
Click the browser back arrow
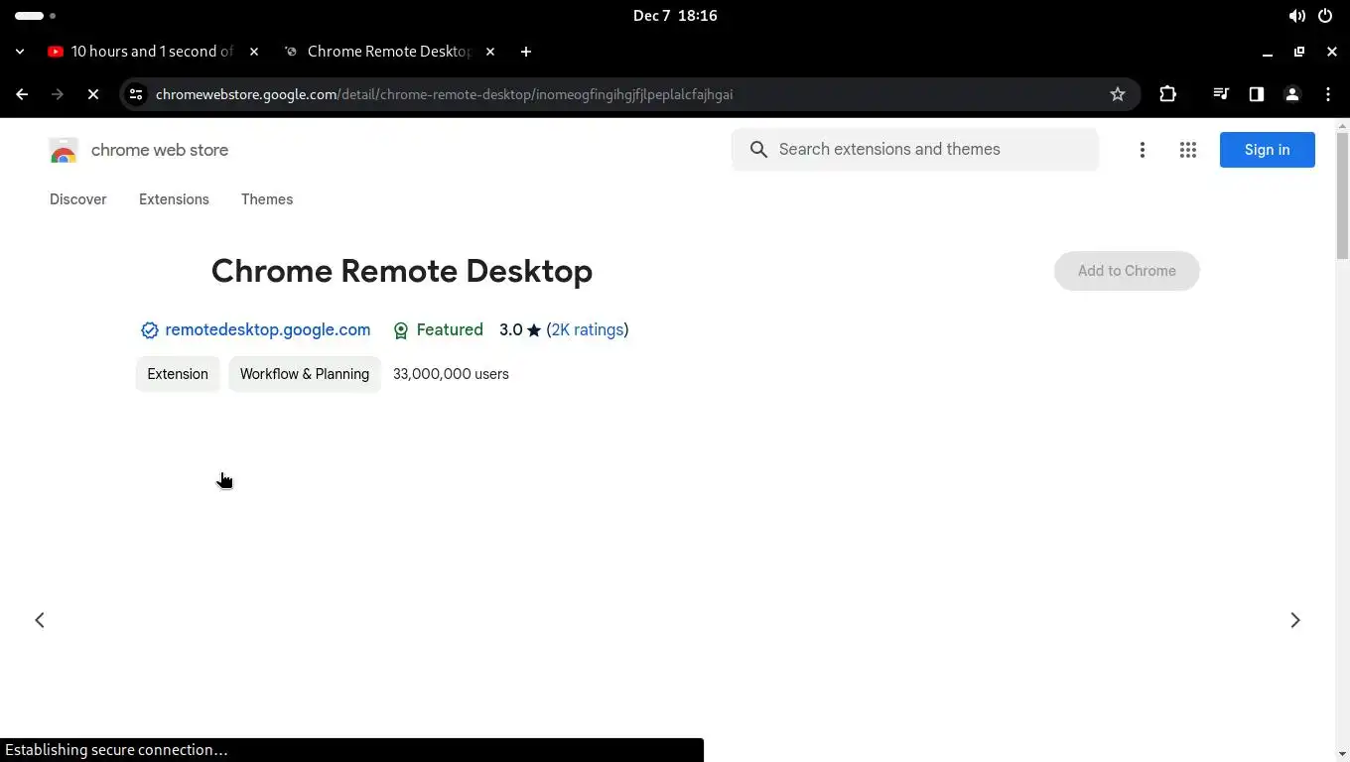coord(22,94)
